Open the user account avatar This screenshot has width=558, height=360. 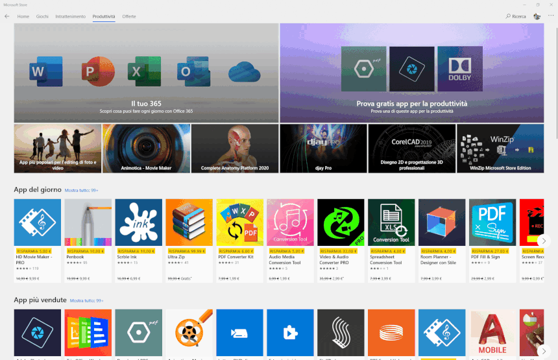[x=537, y=16]
